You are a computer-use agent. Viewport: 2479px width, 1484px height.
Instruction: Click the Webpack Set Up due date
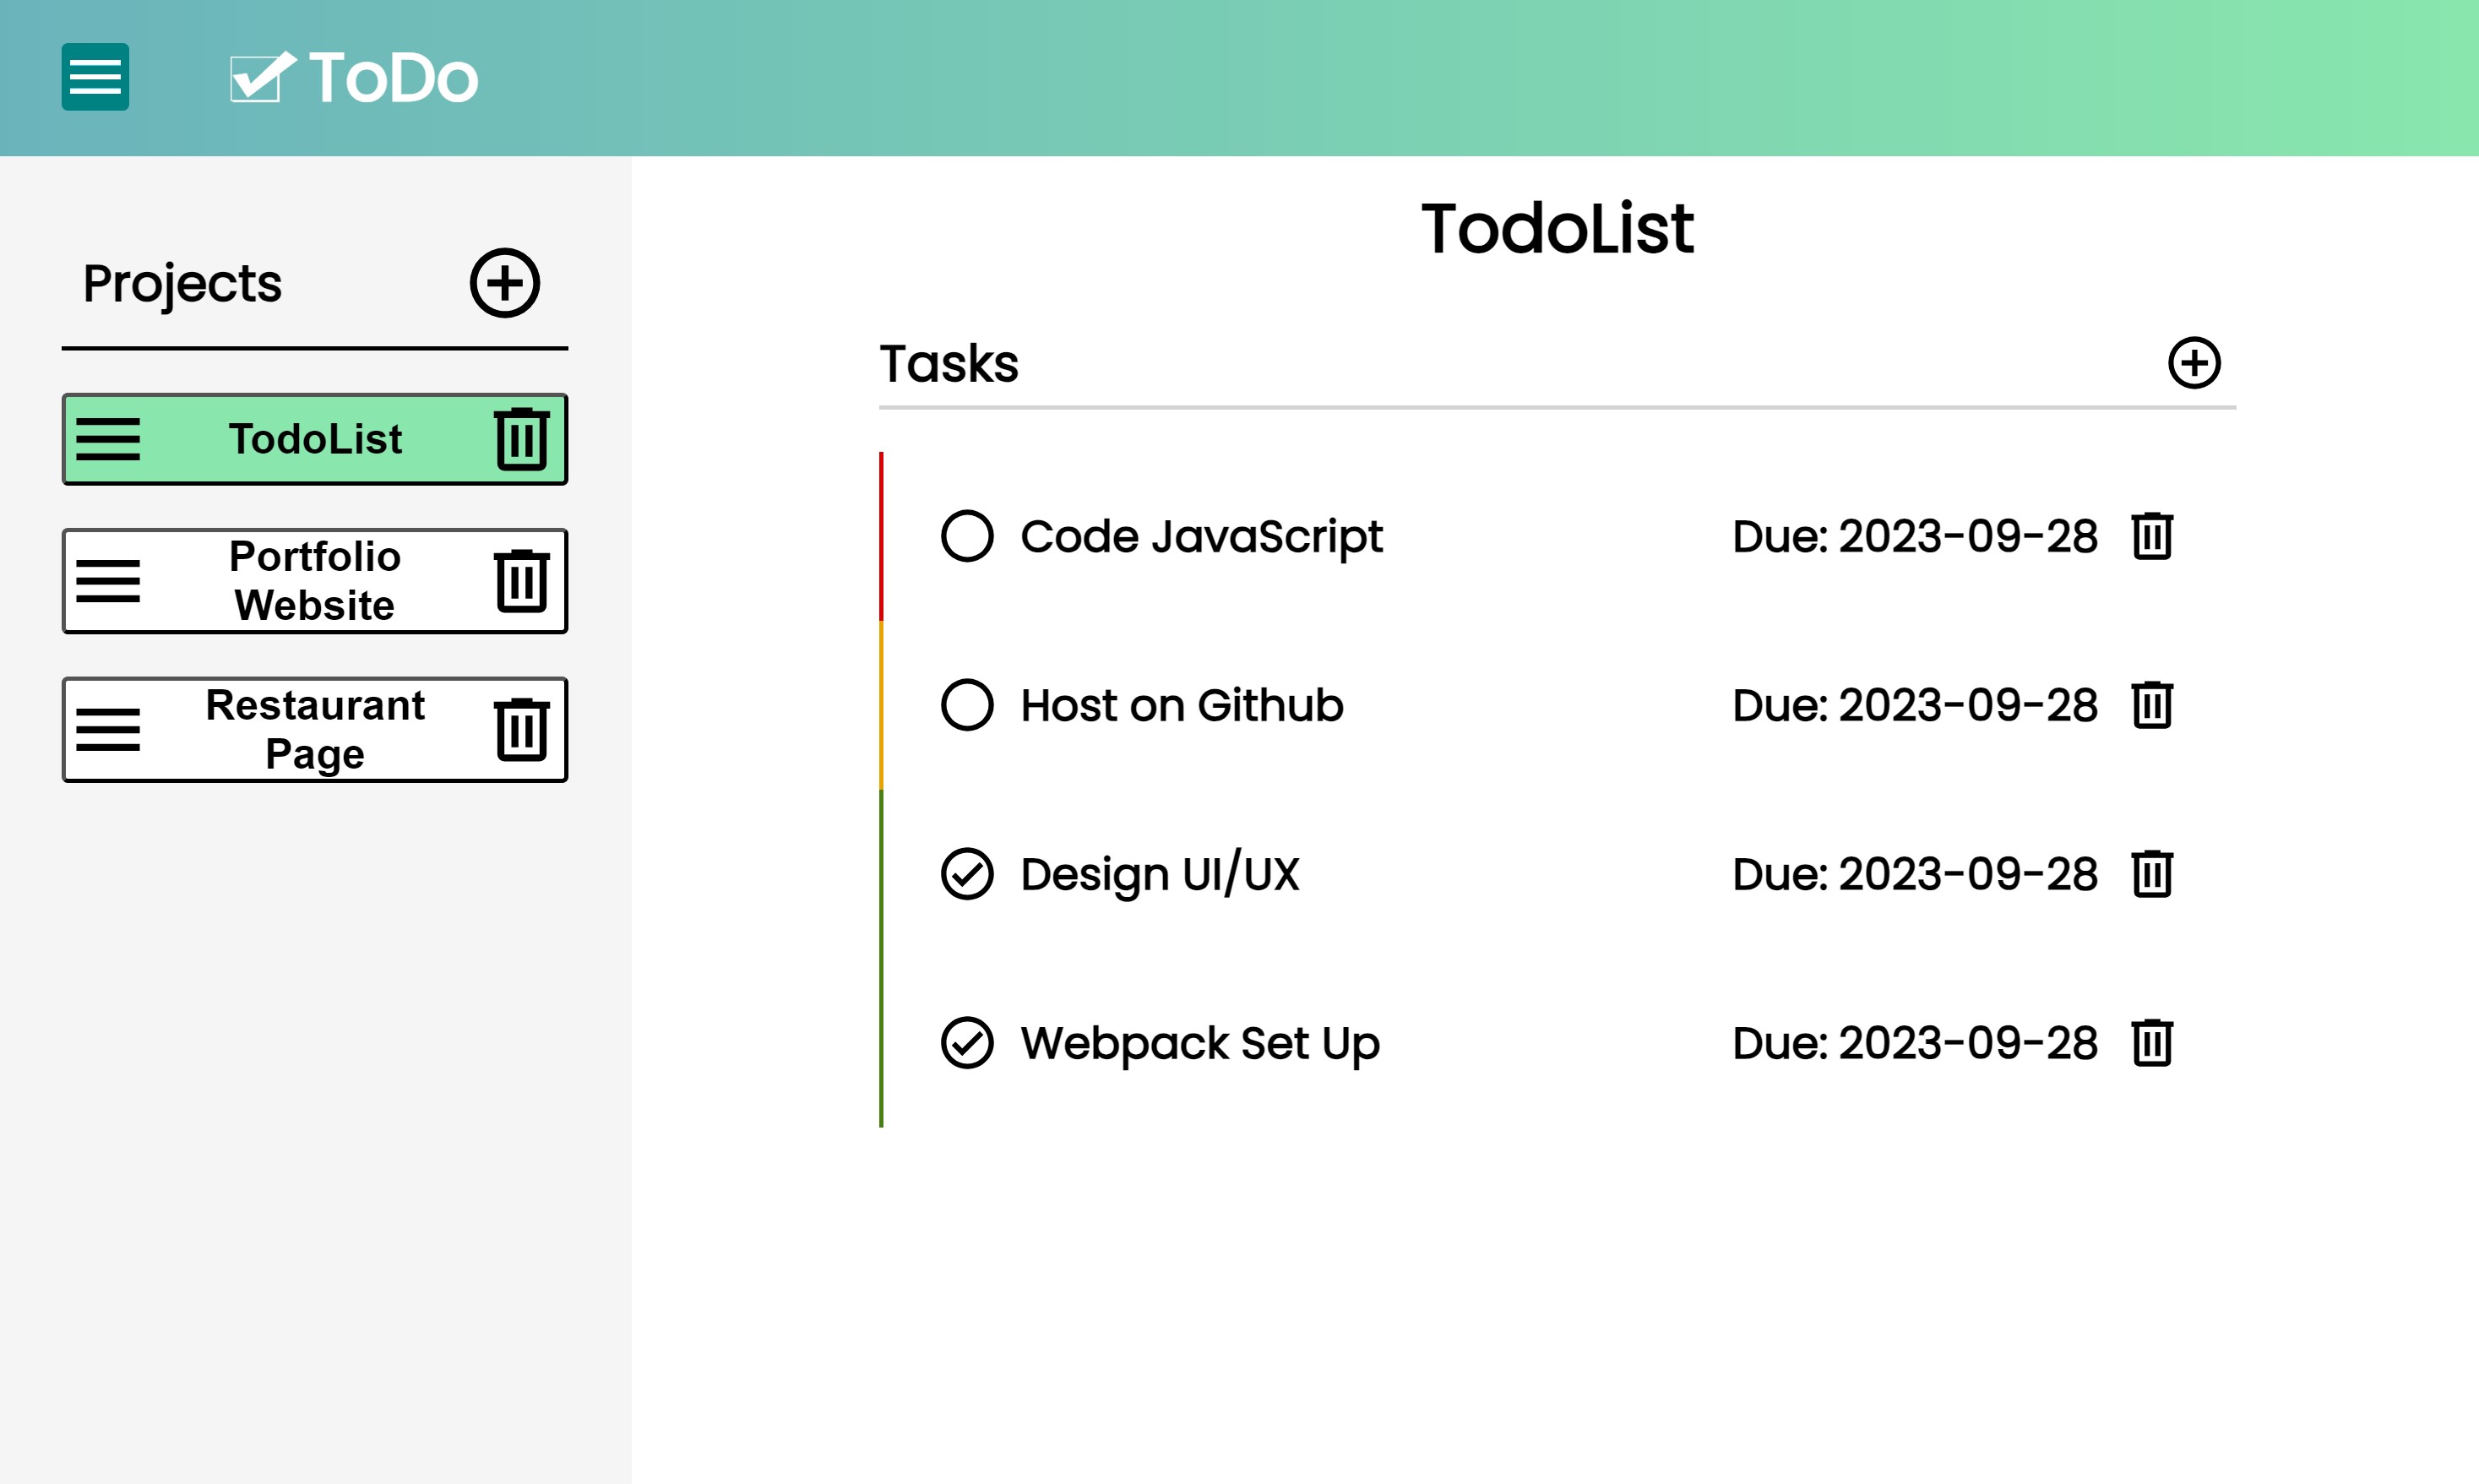(1915, 1043)
